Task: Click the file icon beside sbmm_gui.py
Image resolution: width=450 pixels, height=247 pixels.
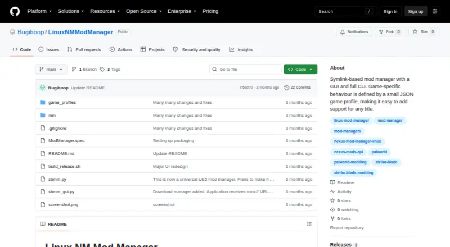Action: click(x=43, y=191)
